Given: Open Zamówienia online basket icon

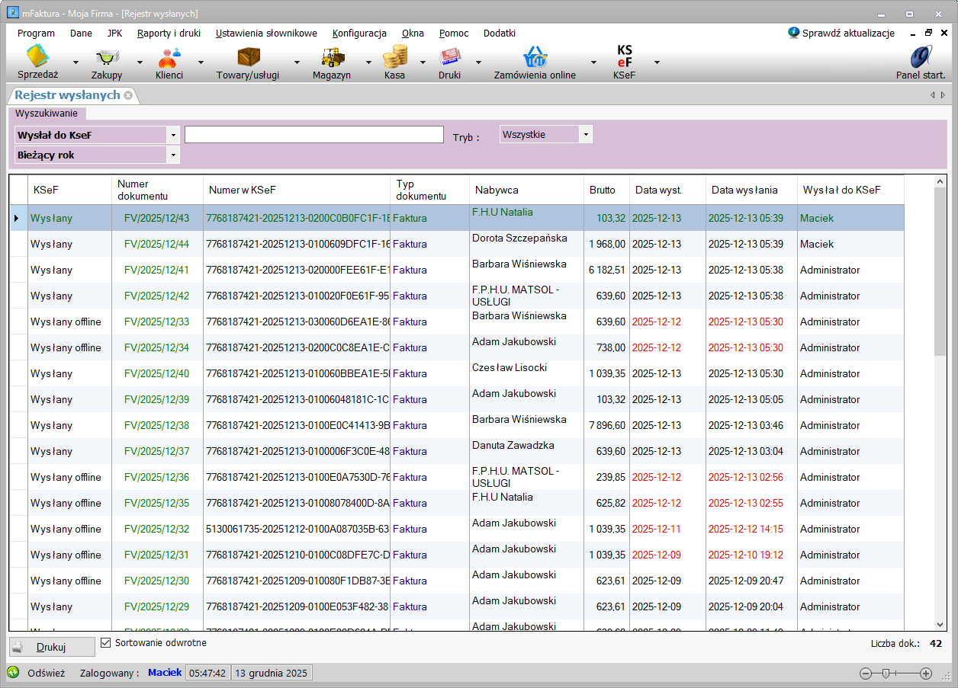Looking at the screenshot, I should click(535, 57).
